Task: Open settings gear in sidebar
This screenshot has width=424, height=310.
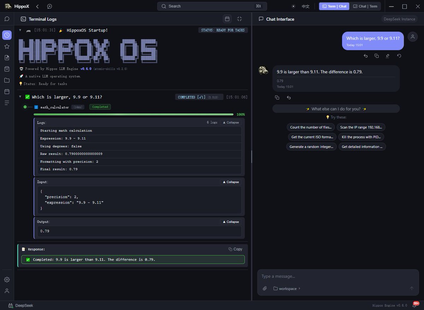Action: pos(7,280)
